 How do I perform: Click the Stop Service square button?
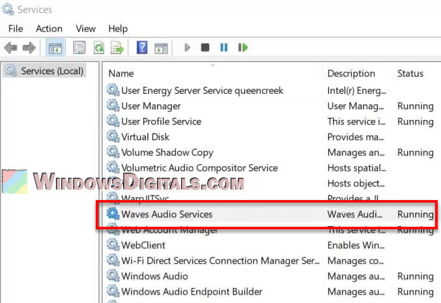205,48
